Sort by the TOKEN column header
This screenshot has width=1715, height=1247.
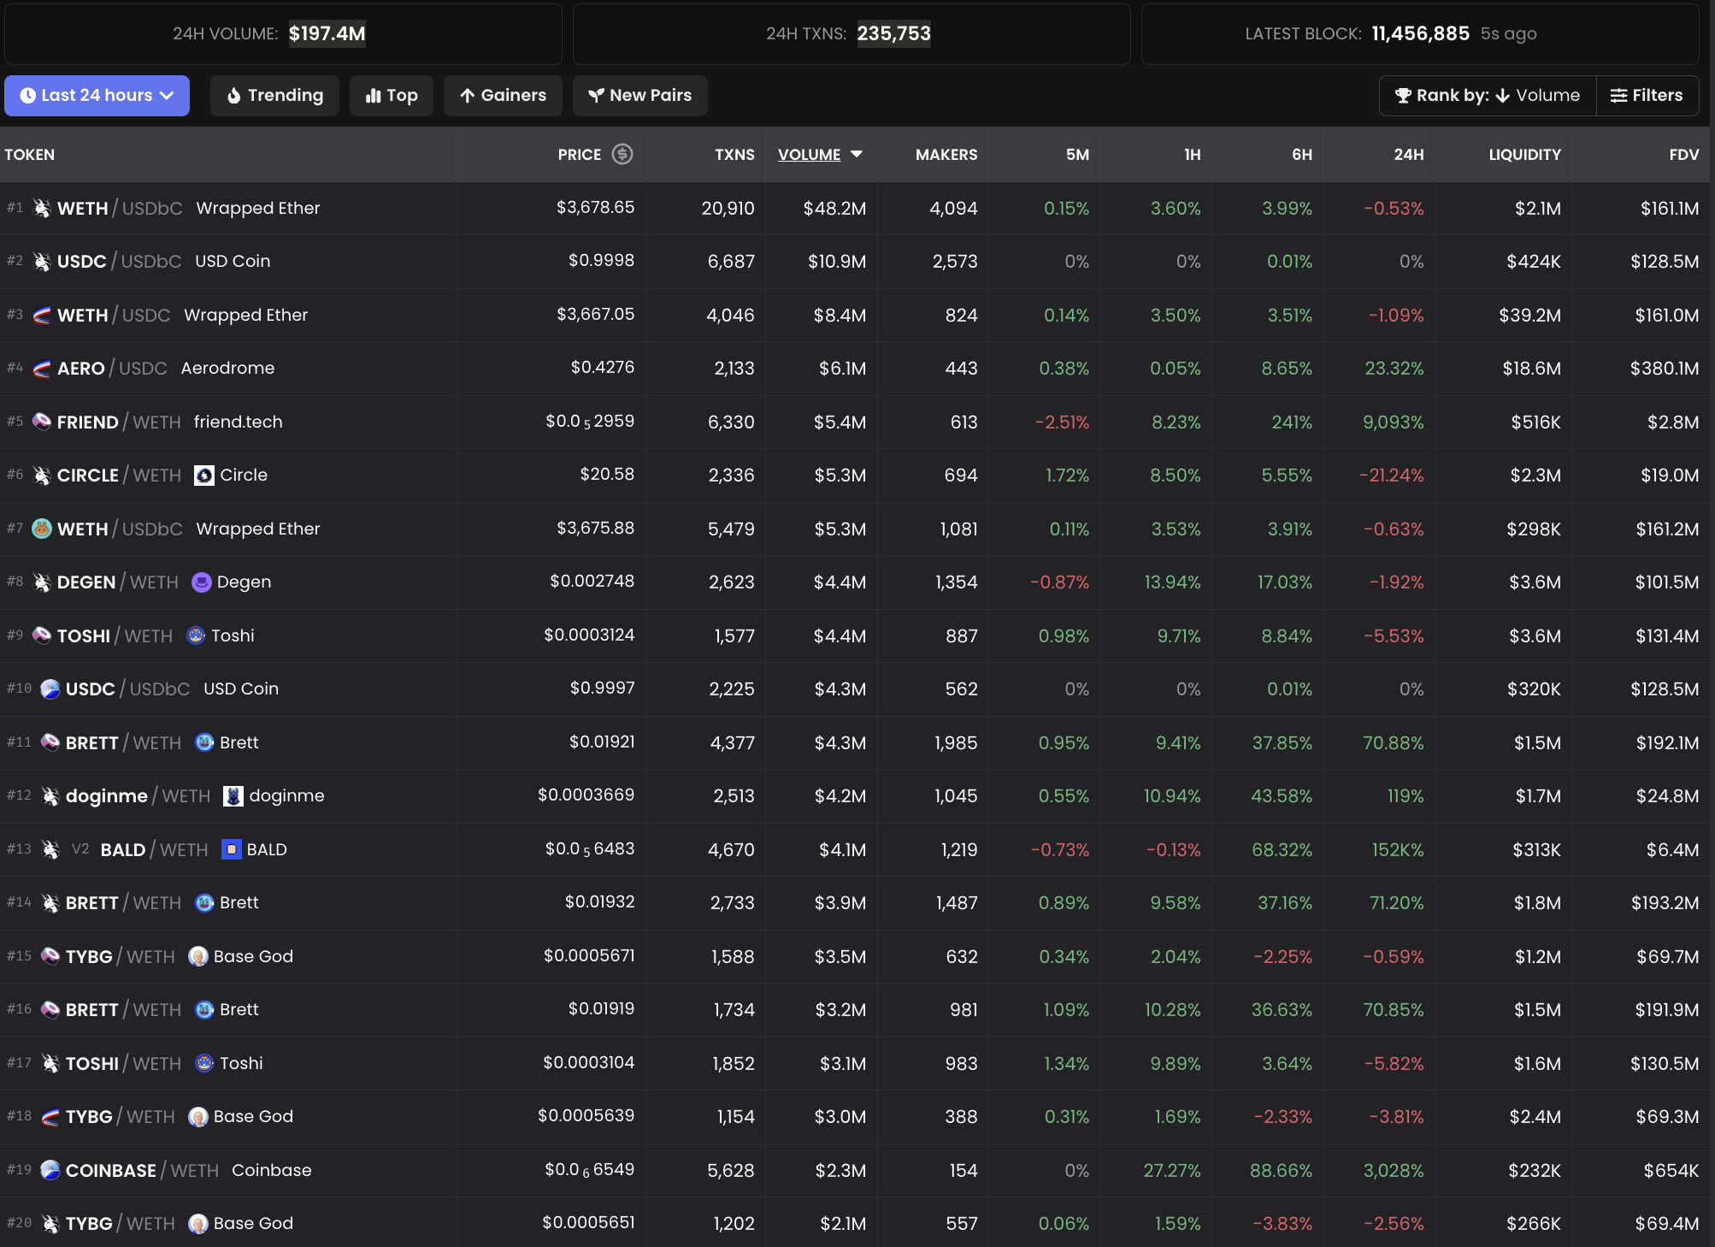click(x=30, y=155)
